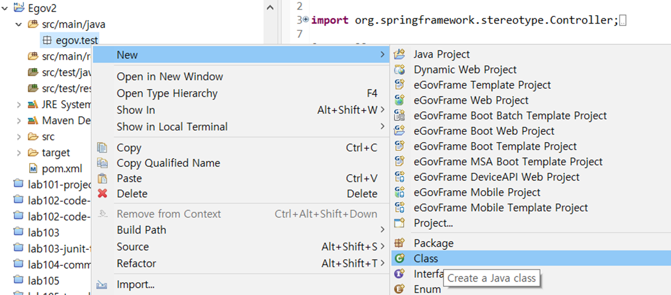Image resolution: width=671 pixels, height=295 pixels.
Task: Click the Java Project icon in New submenu
Action: tap(399, 54)
